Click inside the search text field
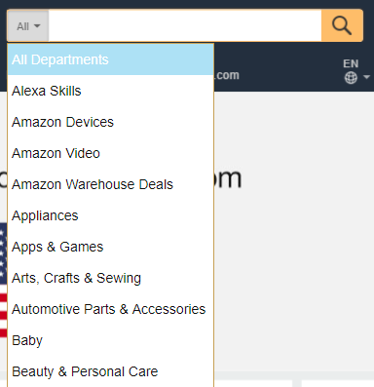The image size is (374, 387). [x=185, y=25]
